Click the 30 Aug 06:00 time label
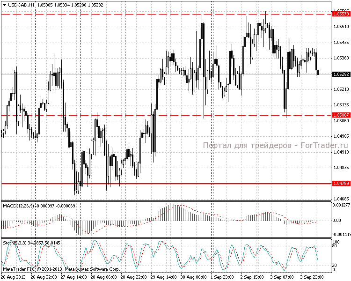This screenshot has width=351, height=281. (x=194, y=277)
